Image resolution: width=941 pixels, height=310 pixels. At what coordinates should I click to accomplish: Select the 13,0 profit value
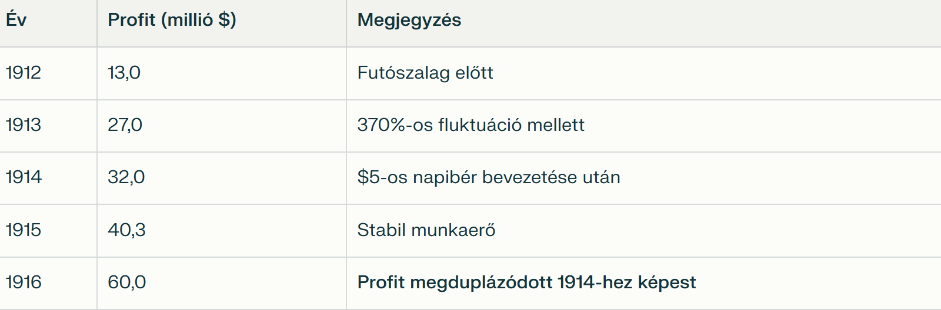[124, 73]
